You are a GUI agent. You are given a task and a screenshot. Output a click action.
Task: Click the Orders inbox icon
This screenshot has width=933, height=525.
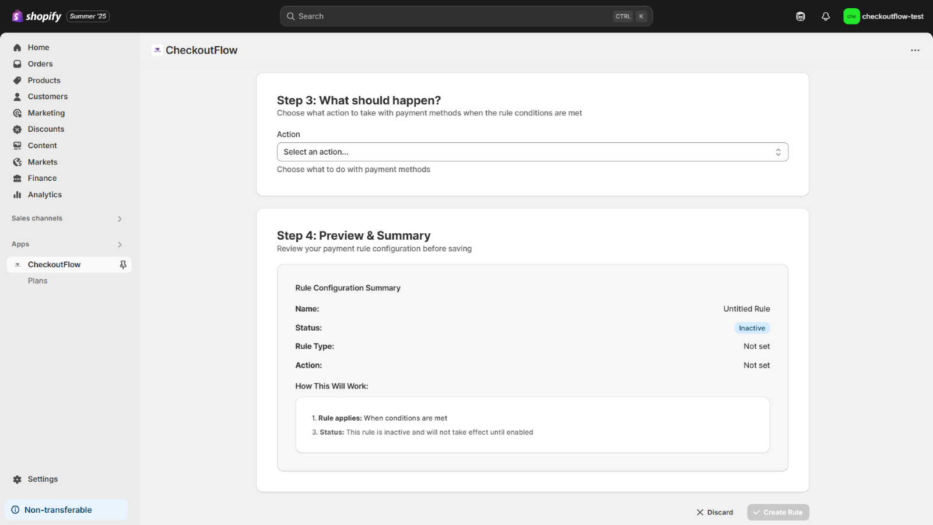coord(17,64)
